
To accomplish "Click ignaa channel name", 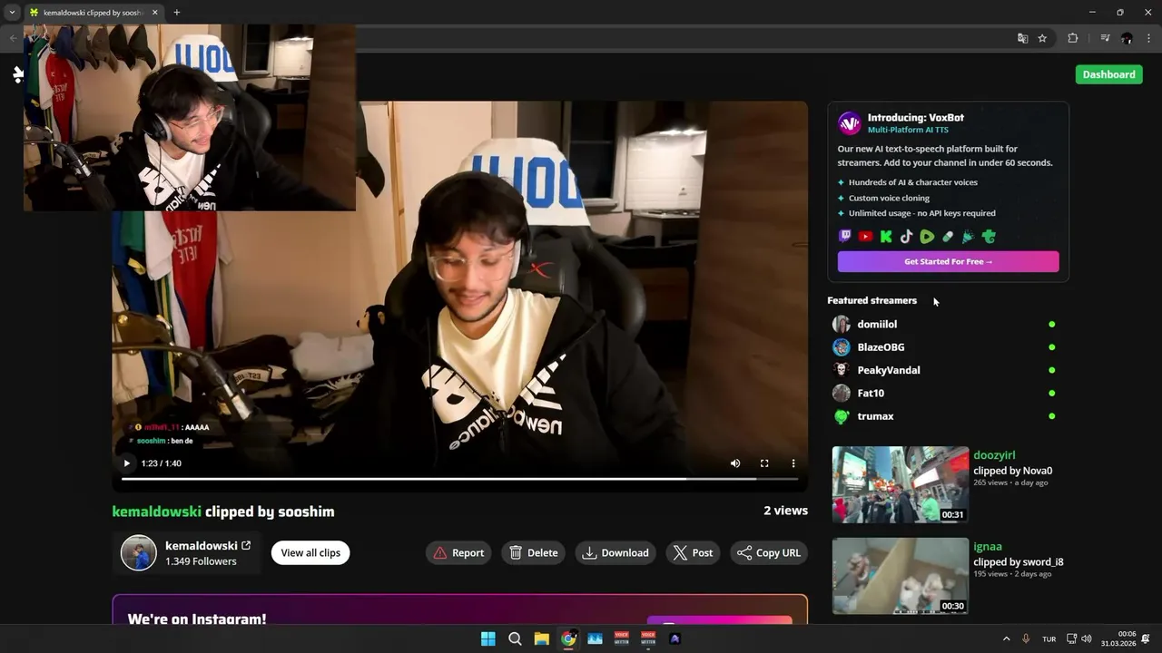I will (988, 547).
